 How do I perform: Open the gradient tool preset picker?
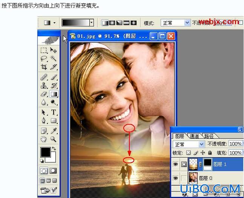pos(49,23)
